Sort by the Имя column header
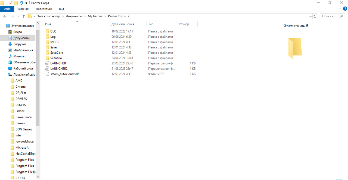This screenshot has width=348, height=180. 48,24
